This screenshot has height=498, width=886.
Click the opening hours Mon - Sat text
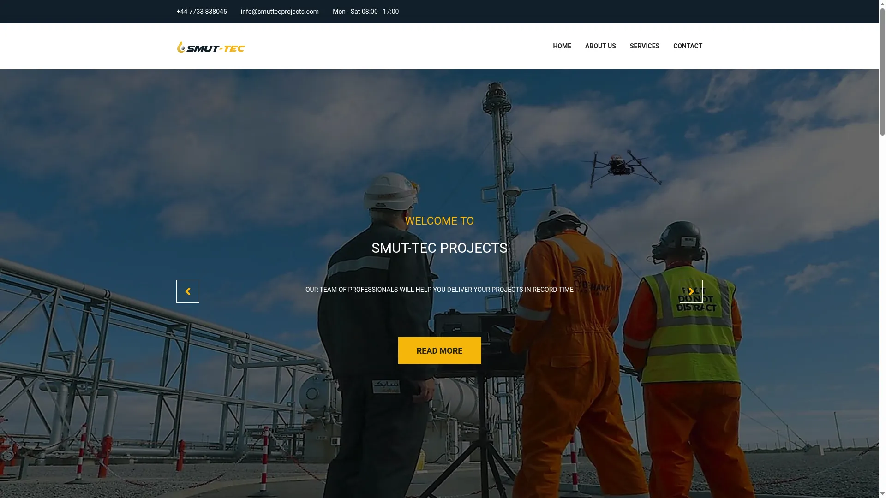365,12
